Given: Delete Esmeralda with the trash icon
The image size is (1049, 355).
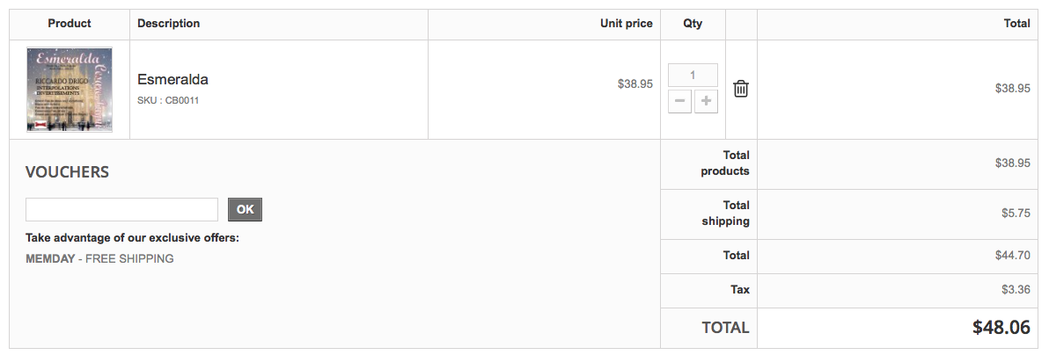Looking at the screenshot, I should [741, 88].
